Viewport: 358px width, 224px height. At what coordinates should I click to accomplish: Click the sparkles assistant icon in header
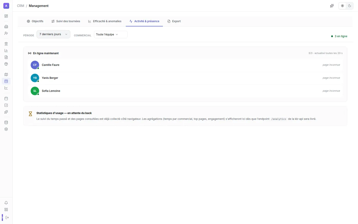332,6
